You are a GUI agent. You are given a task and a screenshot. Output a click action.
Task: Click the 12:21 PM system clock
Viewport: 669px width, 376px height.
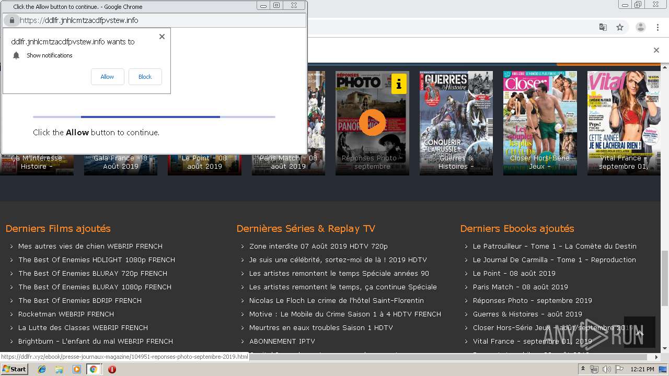pos(642,369)
